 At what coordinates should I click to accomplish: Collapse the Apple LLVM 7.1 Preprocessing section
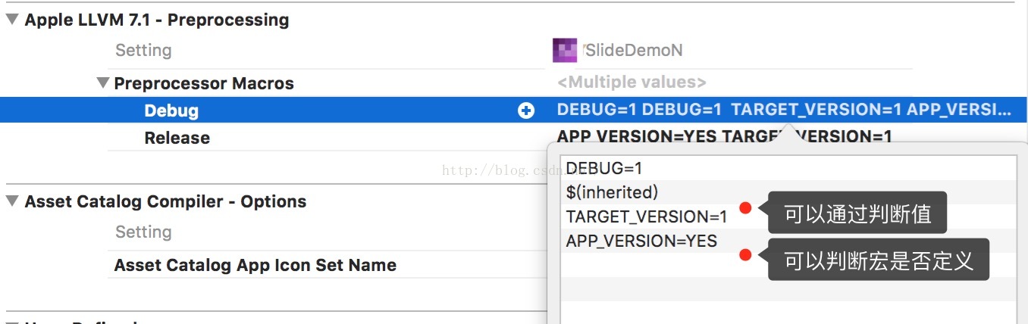pyautogui.click(x=13, y=20)
